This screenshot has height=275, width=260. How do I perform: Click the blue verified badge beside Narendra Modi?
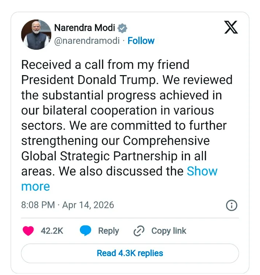click(123, 28)
